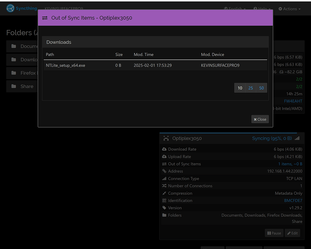Click the Upload Rate cloud icon
Screen dimensions: 311x249
(x=164, y=156)
